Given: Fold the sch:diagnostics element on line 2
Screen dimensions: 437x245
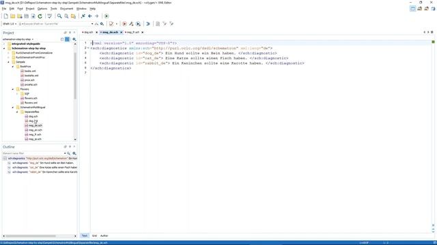Looking at the screenshot, I should [88, 48].
